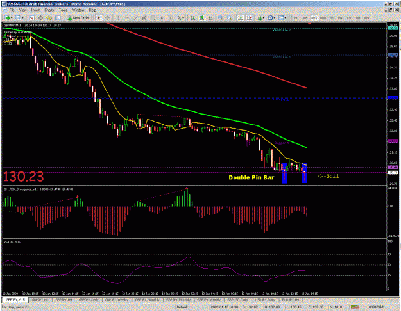The image size is (401, 311).
Task: Select the Text tool
Action: [162, 18]
